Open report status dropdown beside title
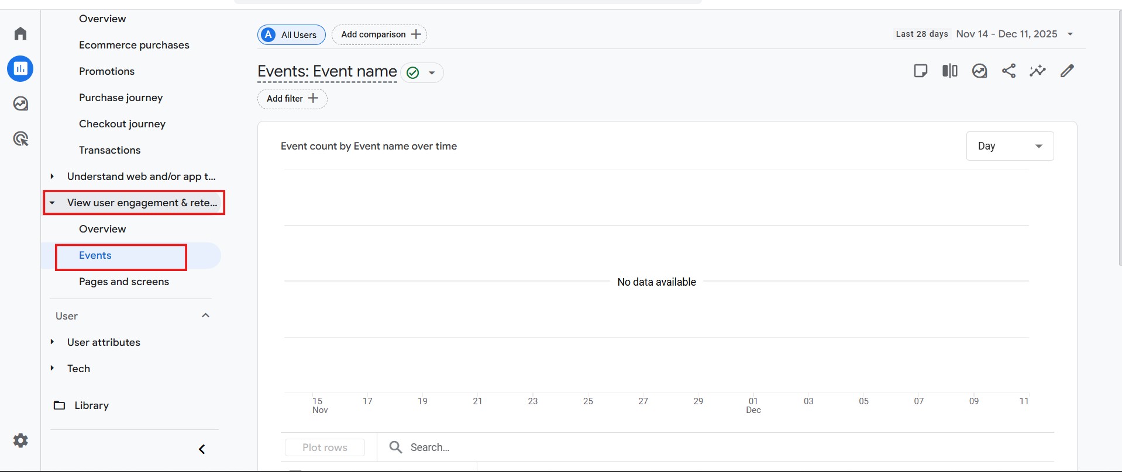 click(432, 73)
